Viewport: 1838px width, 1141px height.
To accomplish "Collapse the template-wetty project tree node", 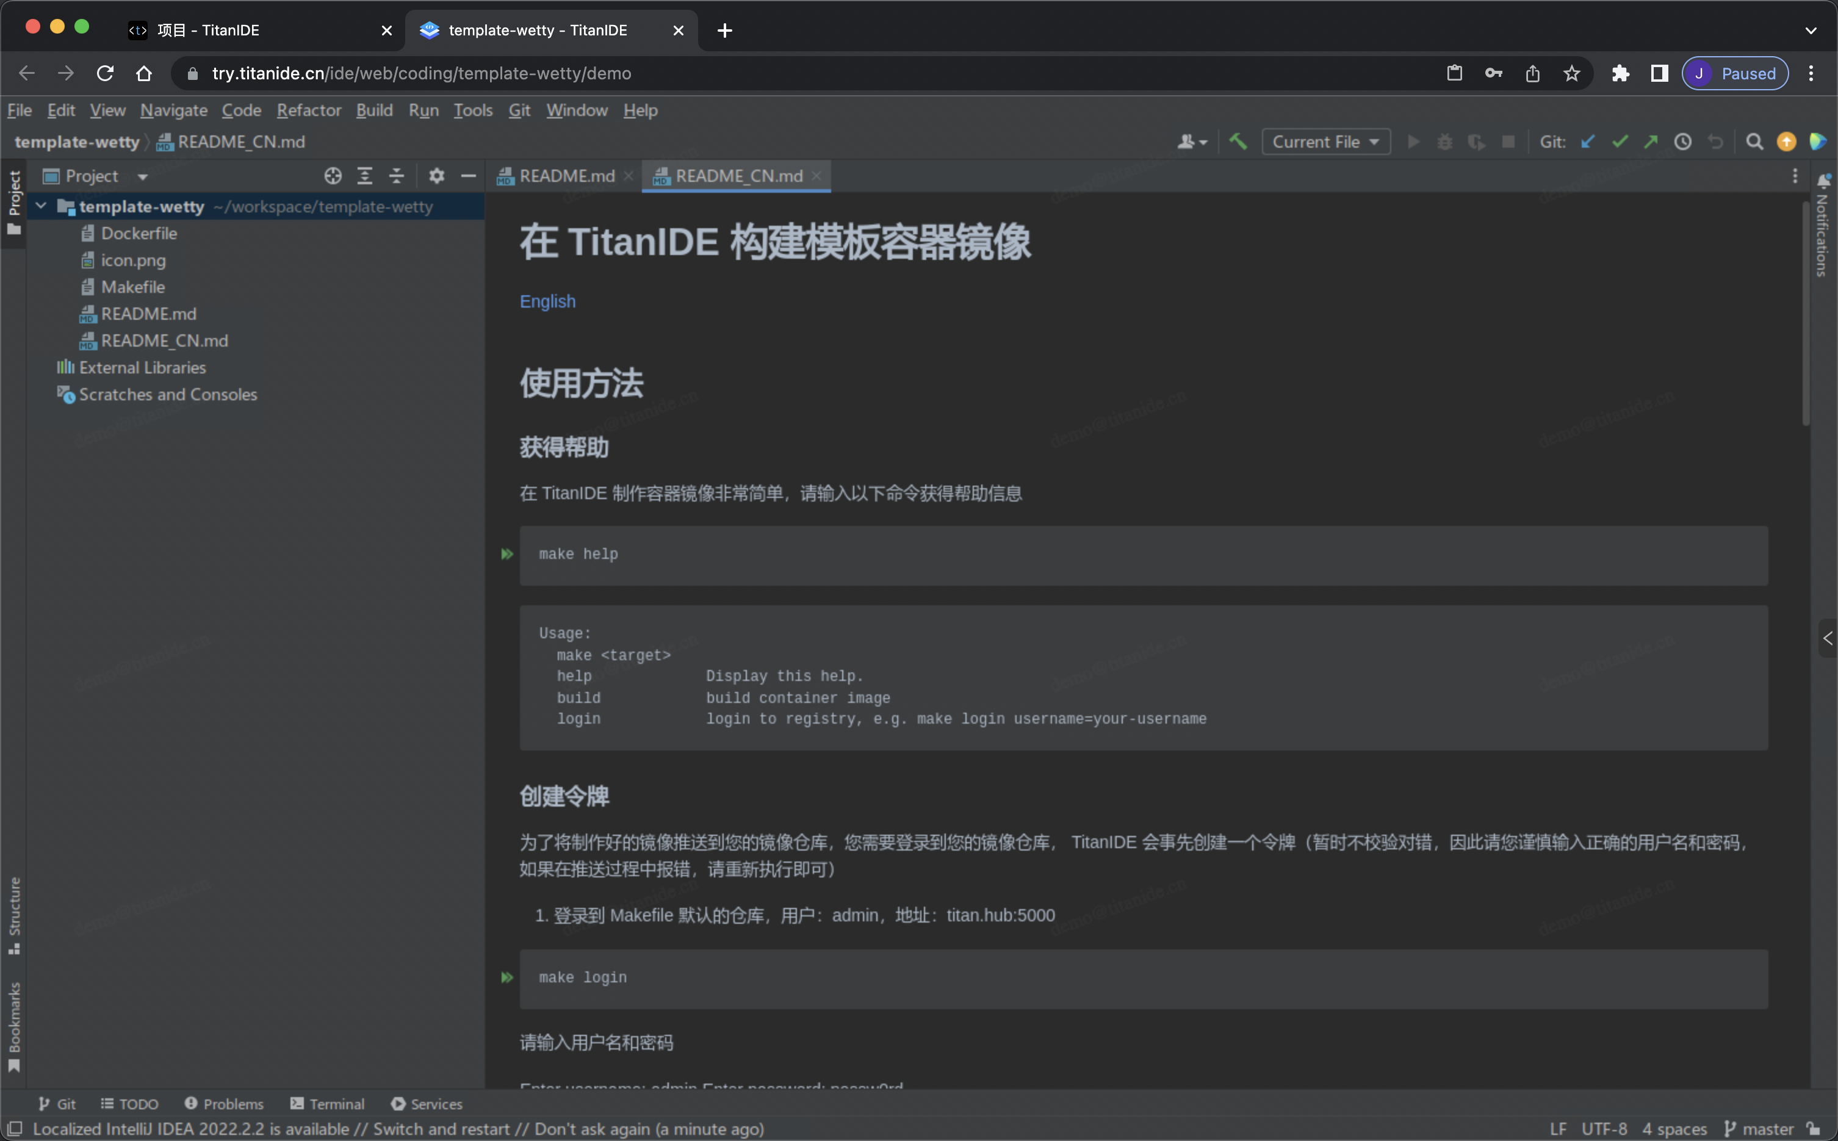I will point(41,206).
